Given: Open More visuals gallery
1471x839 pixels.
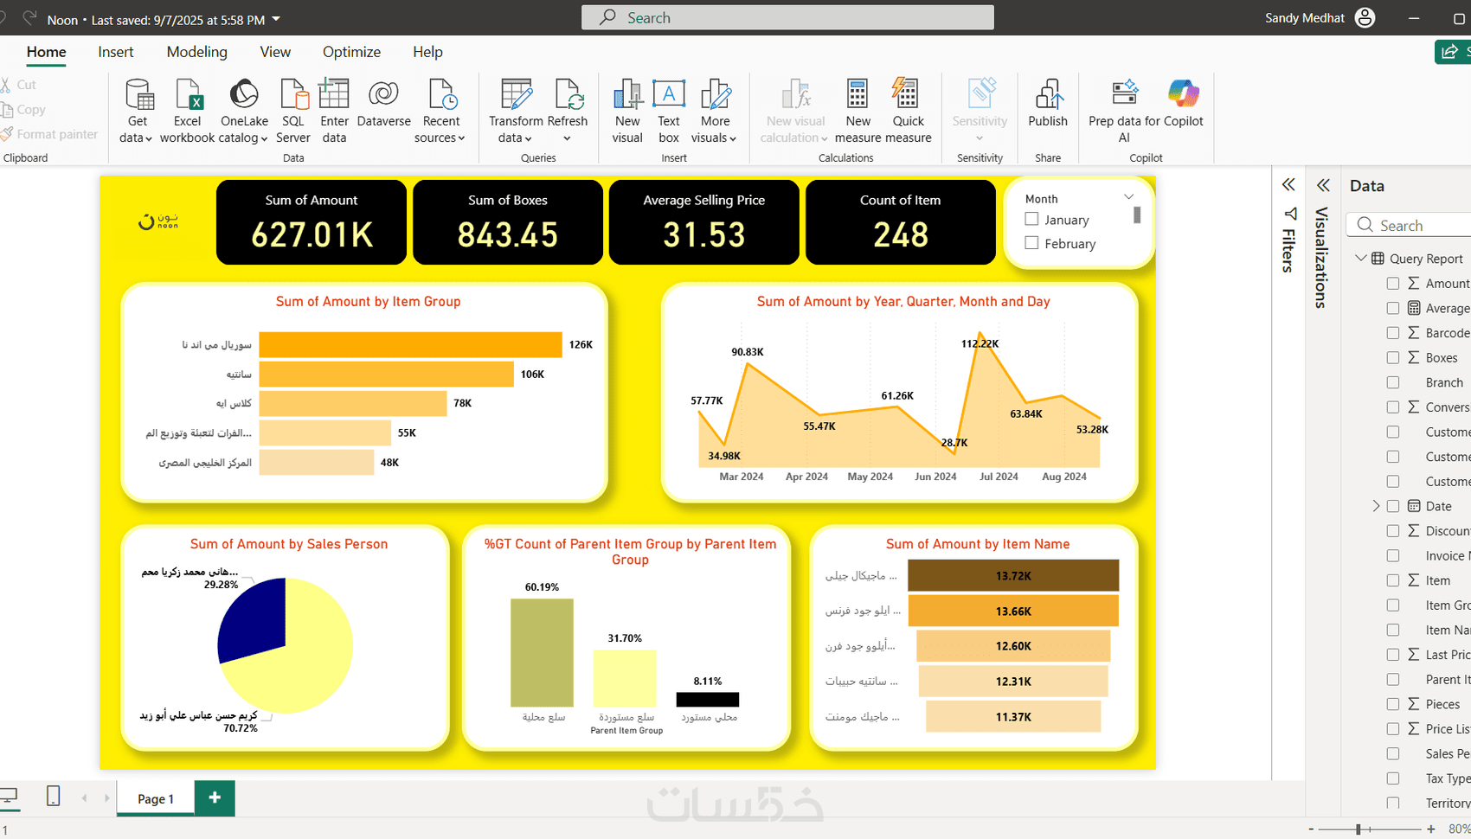Looking at the screenshot, I should [715, 110].
